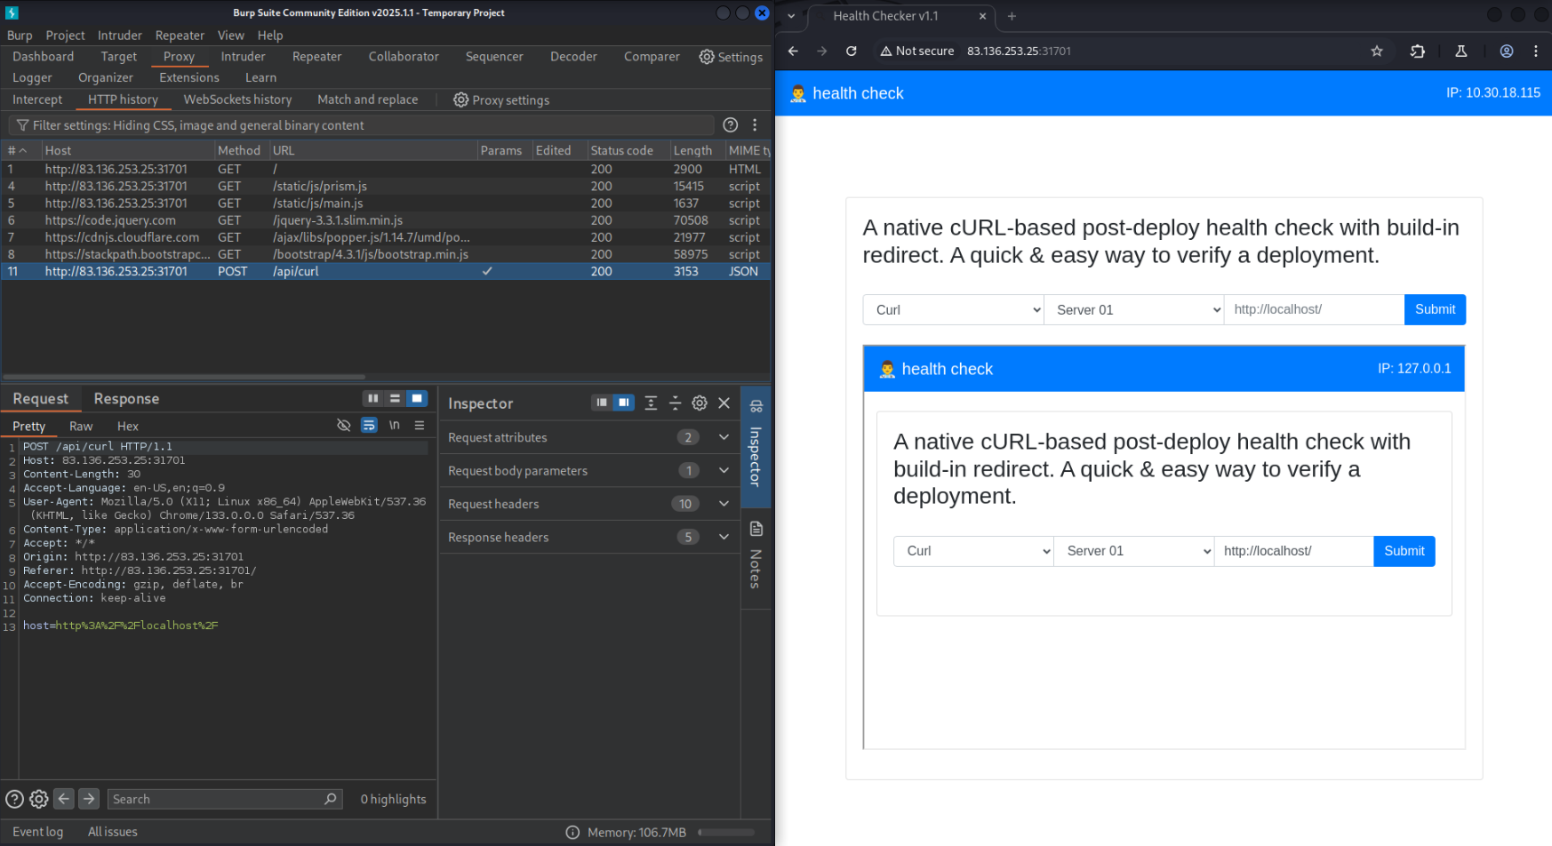Click HTTP history horizontal scrollbar
1552x846 pixels.
click(184, 377)
